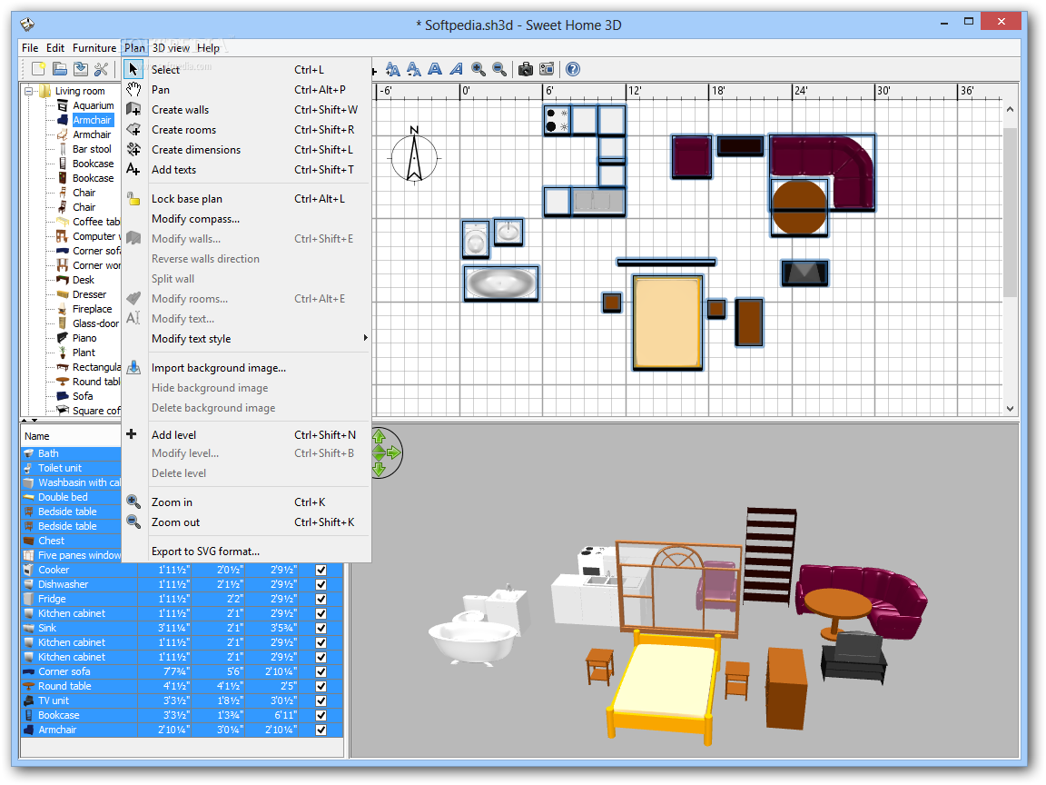1046x785 pixels.
Task: Click the Create rooms menu icon
Action: (133, 130)
